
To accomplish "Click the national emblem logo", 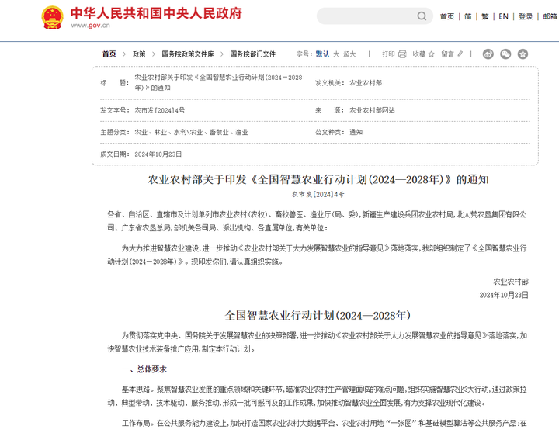I will coord(53,17).
